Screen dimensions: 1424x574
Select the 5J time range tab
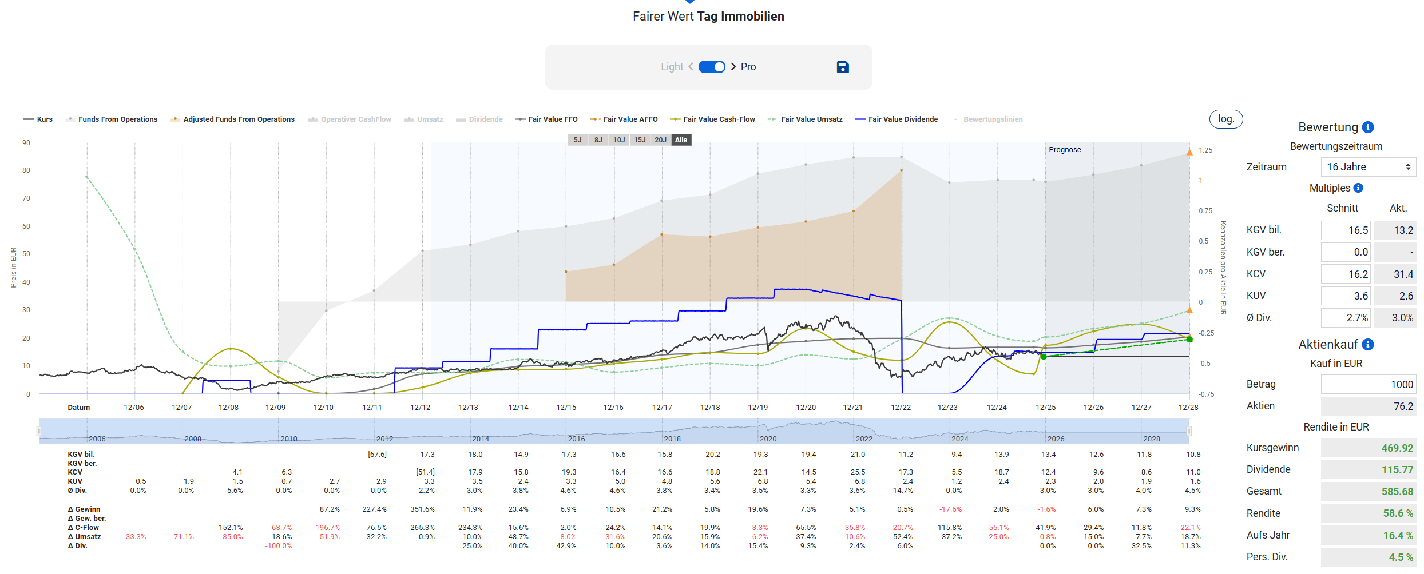[577, 140]
